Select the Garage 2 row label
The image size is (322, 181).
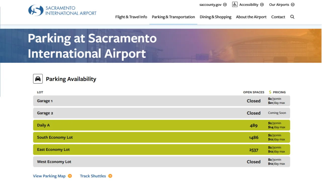coord(45,113)
